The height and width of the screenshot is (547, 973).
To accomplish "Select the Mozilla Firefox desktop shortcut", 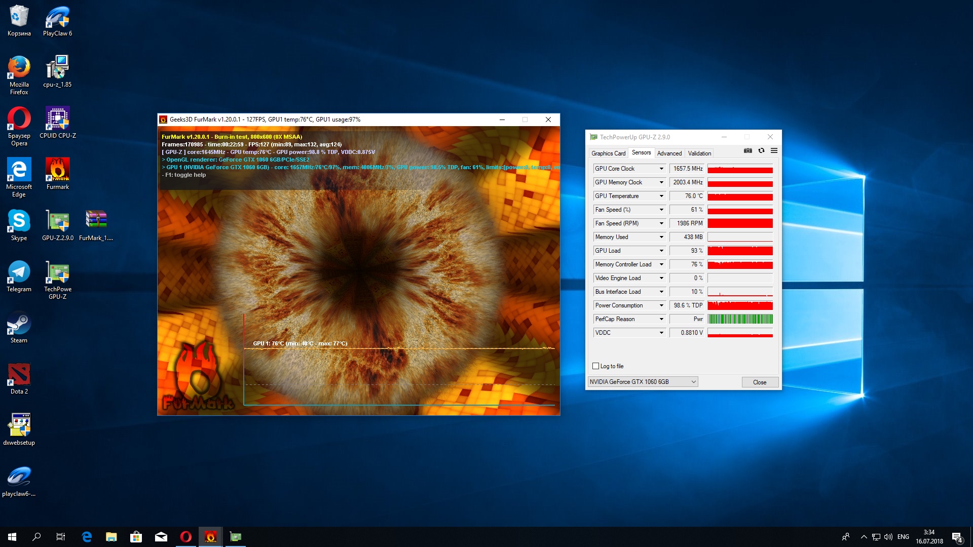I will click(19, 75).
